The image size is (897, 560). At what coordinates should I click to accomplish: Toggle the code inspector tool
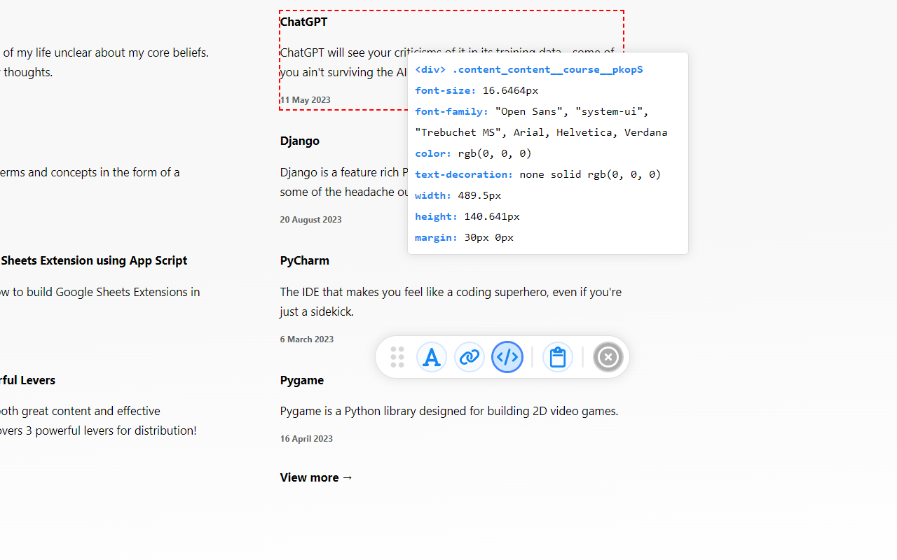[507, 357]
